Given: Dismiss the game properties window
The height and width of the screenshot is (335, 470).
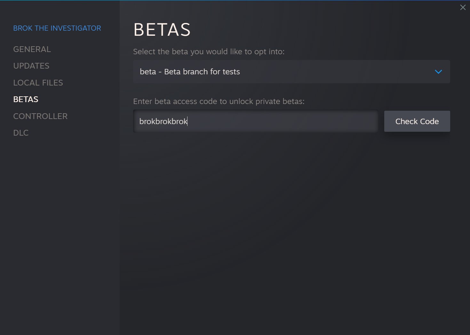Looking at the screenshot, I should click(463, 7).
